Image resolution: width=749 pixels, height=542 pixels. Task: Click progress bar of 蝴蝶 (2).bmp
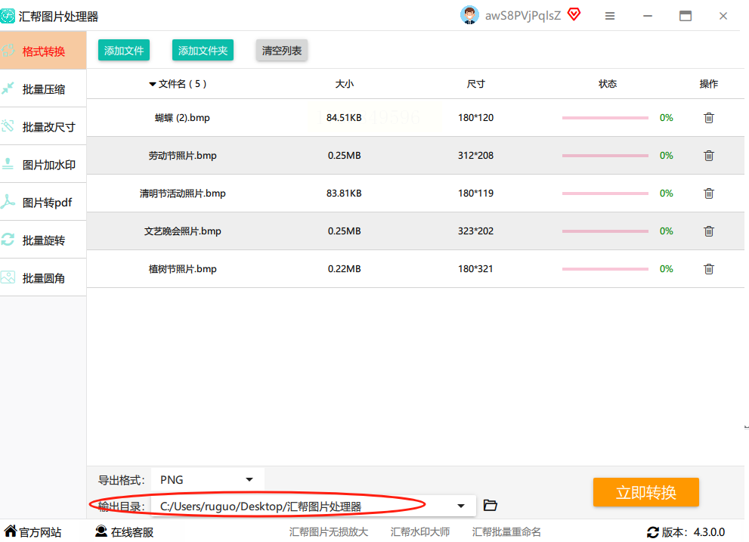click(605, 118)
